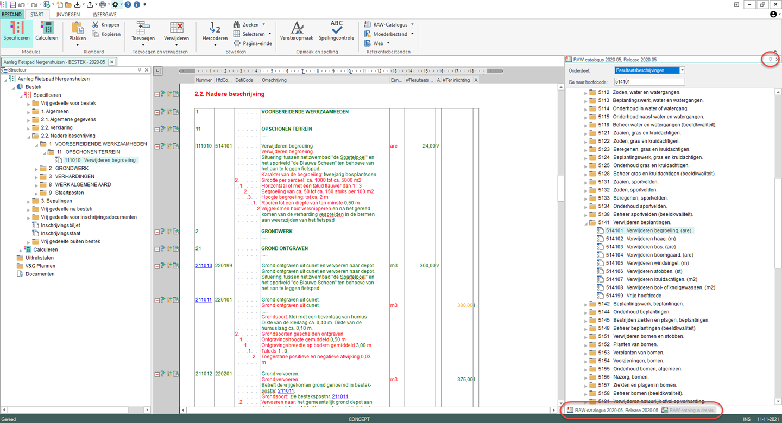This screenshot has height=423, width=782.
Task: Switch to the START ribbon tab
Action: point(37,15)
